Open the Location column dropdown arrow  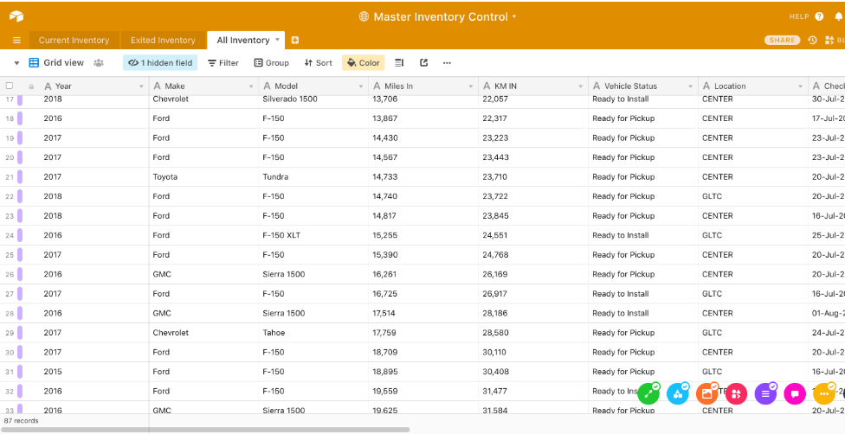(800, 86)
